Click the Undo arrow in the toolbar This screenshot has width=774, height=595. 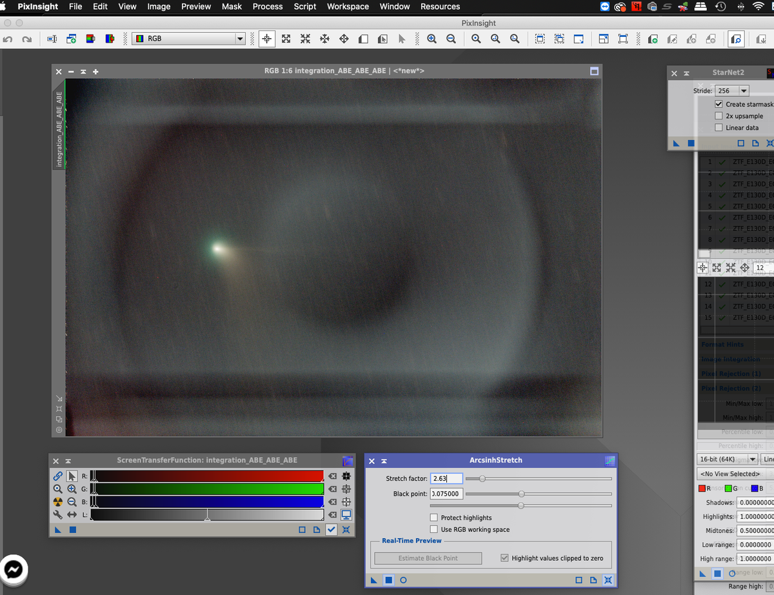[x=8, y=39]
